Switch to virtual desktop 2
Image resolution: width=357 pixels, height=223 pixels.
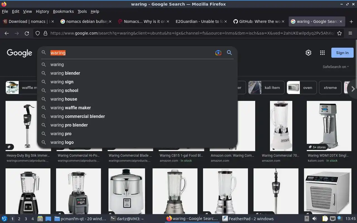tap(19, 219)
